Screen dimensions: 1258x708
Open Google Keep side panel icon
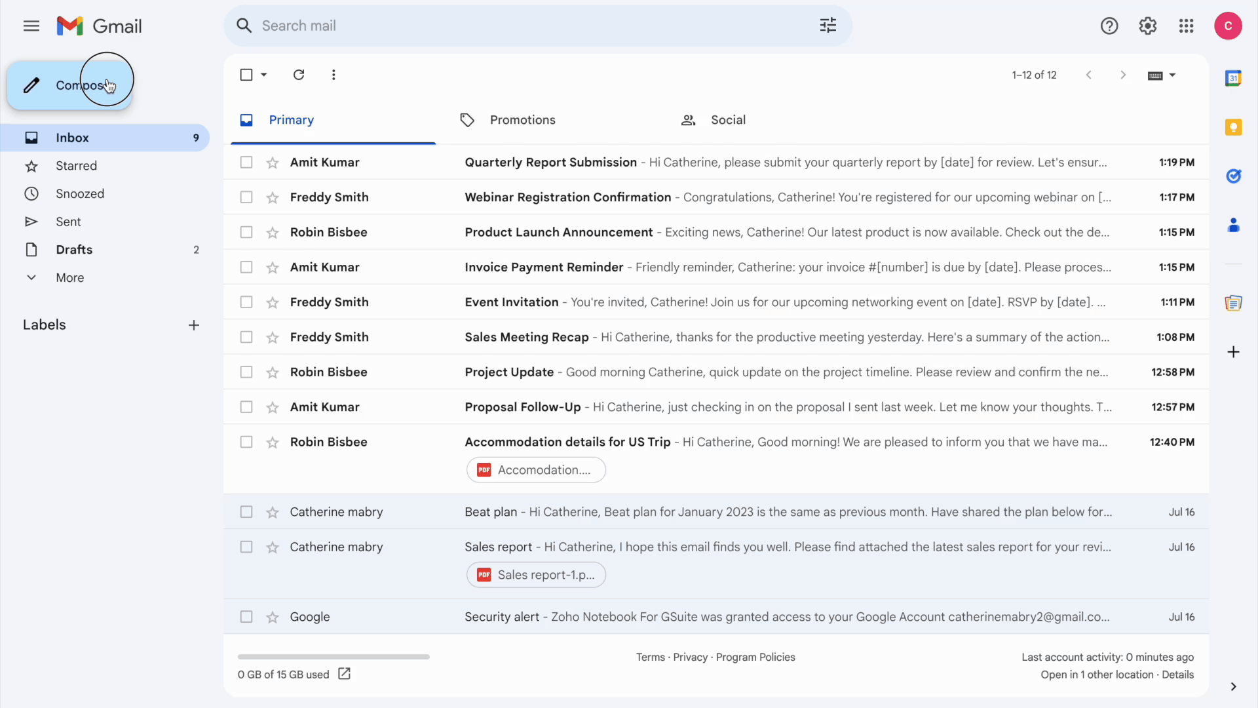click(1233, 127)
